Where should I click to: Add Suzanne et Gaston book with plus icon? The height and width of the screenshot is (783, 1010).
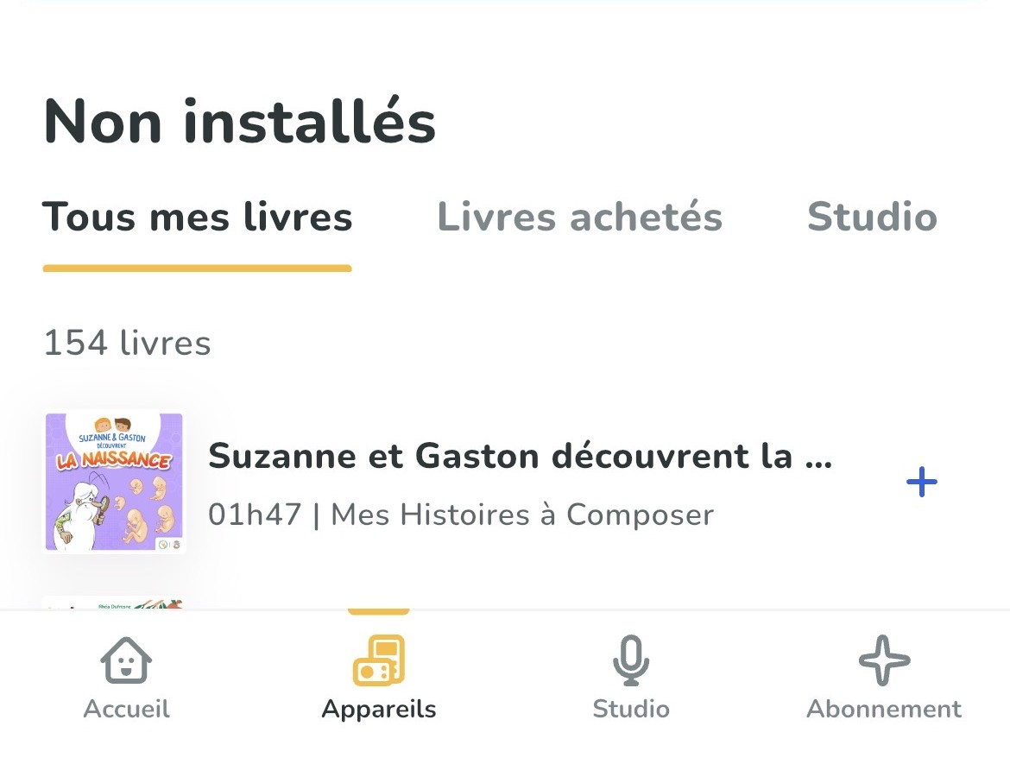pos(922,482)
